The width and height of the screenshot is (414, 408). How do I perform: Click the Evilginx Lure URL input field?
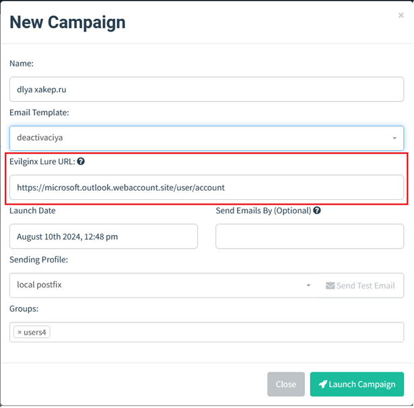point(207,187)
